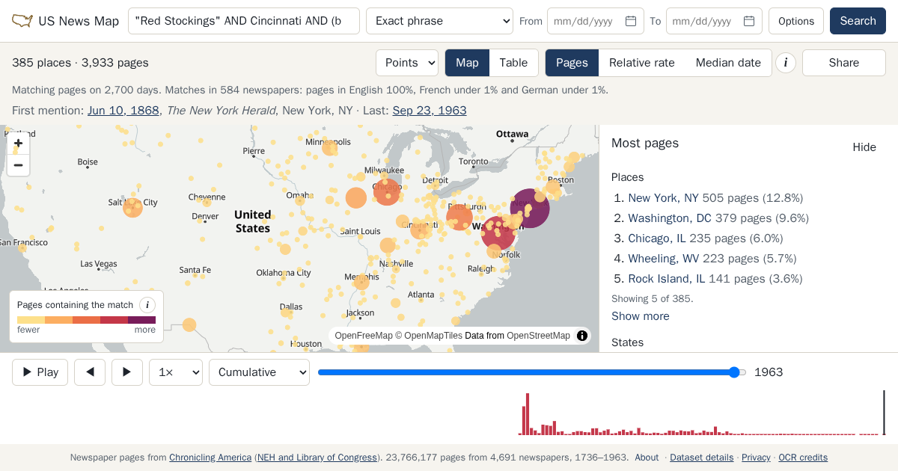Open the Sep 23, 1963 last mention link

(x=430, y=111)
